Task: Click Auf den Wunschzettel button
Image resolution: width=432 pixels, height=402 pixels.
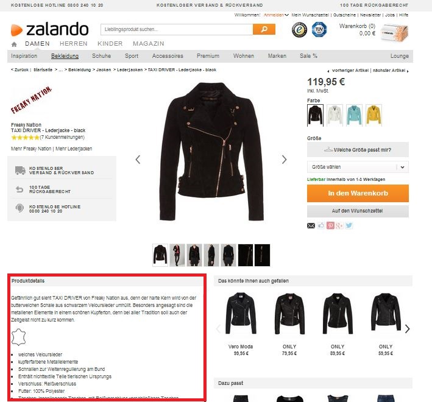Action: pyautogui.click(x=358, y=211)
